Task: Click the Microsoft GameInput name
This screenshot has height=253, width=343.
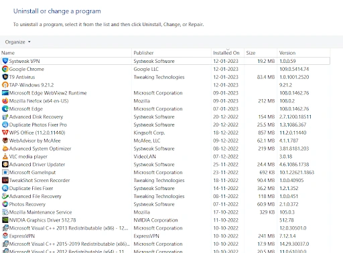Action: [32, 173]
